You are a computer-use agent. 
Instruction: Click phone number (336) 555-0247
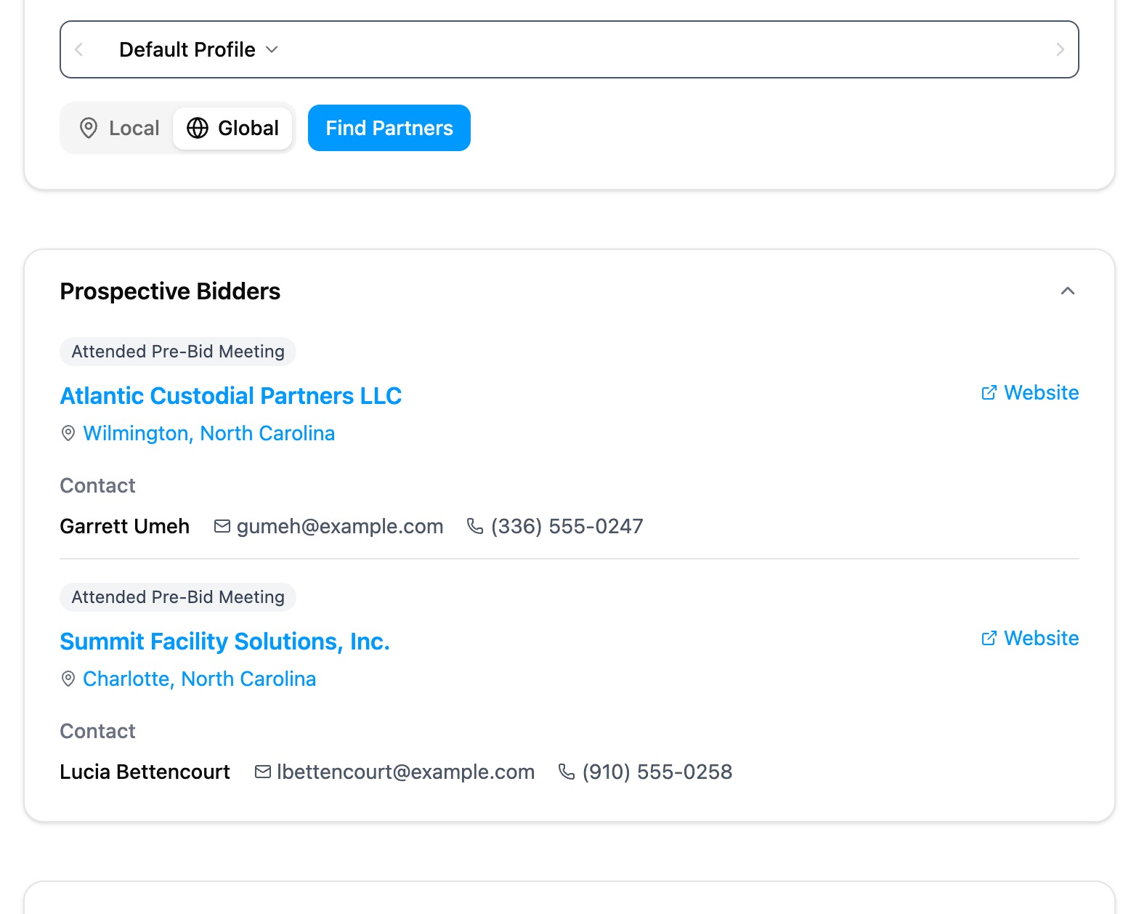point(567,526)
